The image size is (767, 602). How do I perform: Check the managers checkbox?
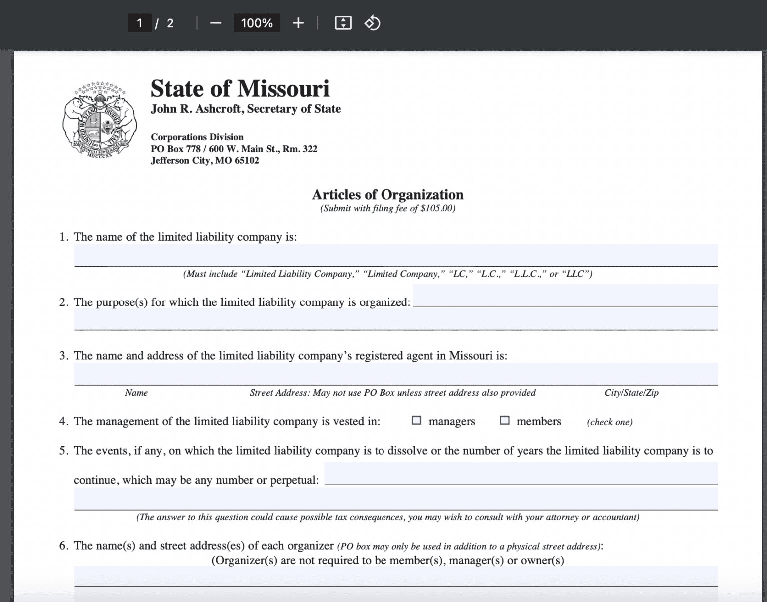pos(416,421)
